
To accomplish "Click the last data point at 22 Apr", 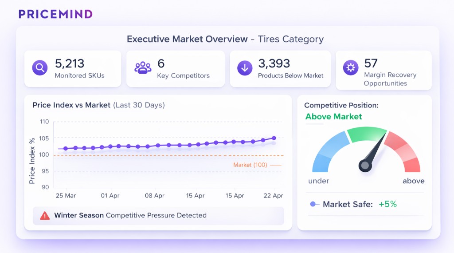I will click(274, 138).
